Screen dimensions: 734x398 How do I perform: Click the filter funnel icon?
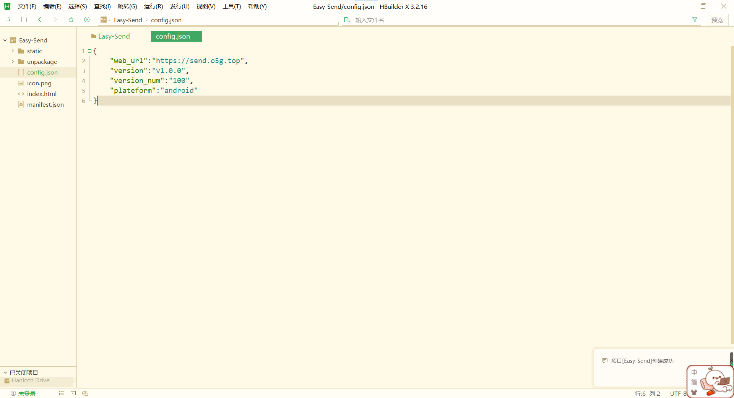(x=695, y=20)
